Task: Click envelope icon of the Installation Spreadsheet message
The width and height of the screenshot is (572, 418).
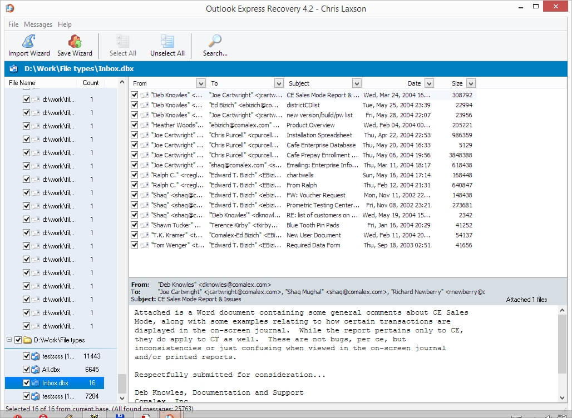Action: [145, 135]
